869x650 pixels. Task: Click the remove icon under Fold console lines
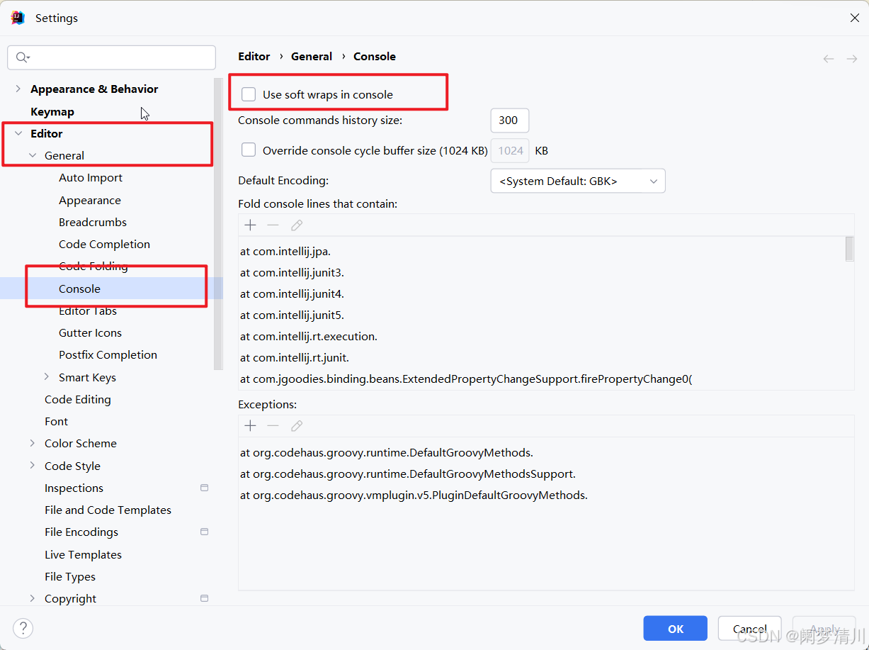(273, 225)
